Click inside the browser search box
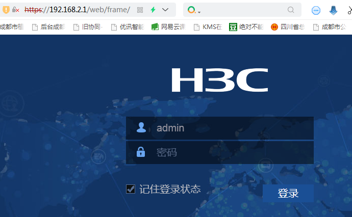This screenshot has width=352, height=217. tap(242, 10)
